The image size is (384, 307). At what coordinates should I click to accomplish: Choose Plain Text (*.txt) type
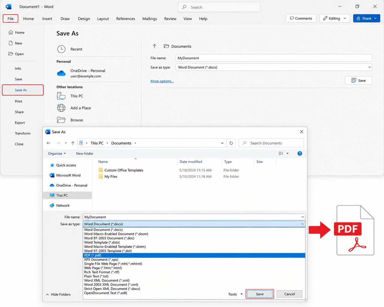96,276
